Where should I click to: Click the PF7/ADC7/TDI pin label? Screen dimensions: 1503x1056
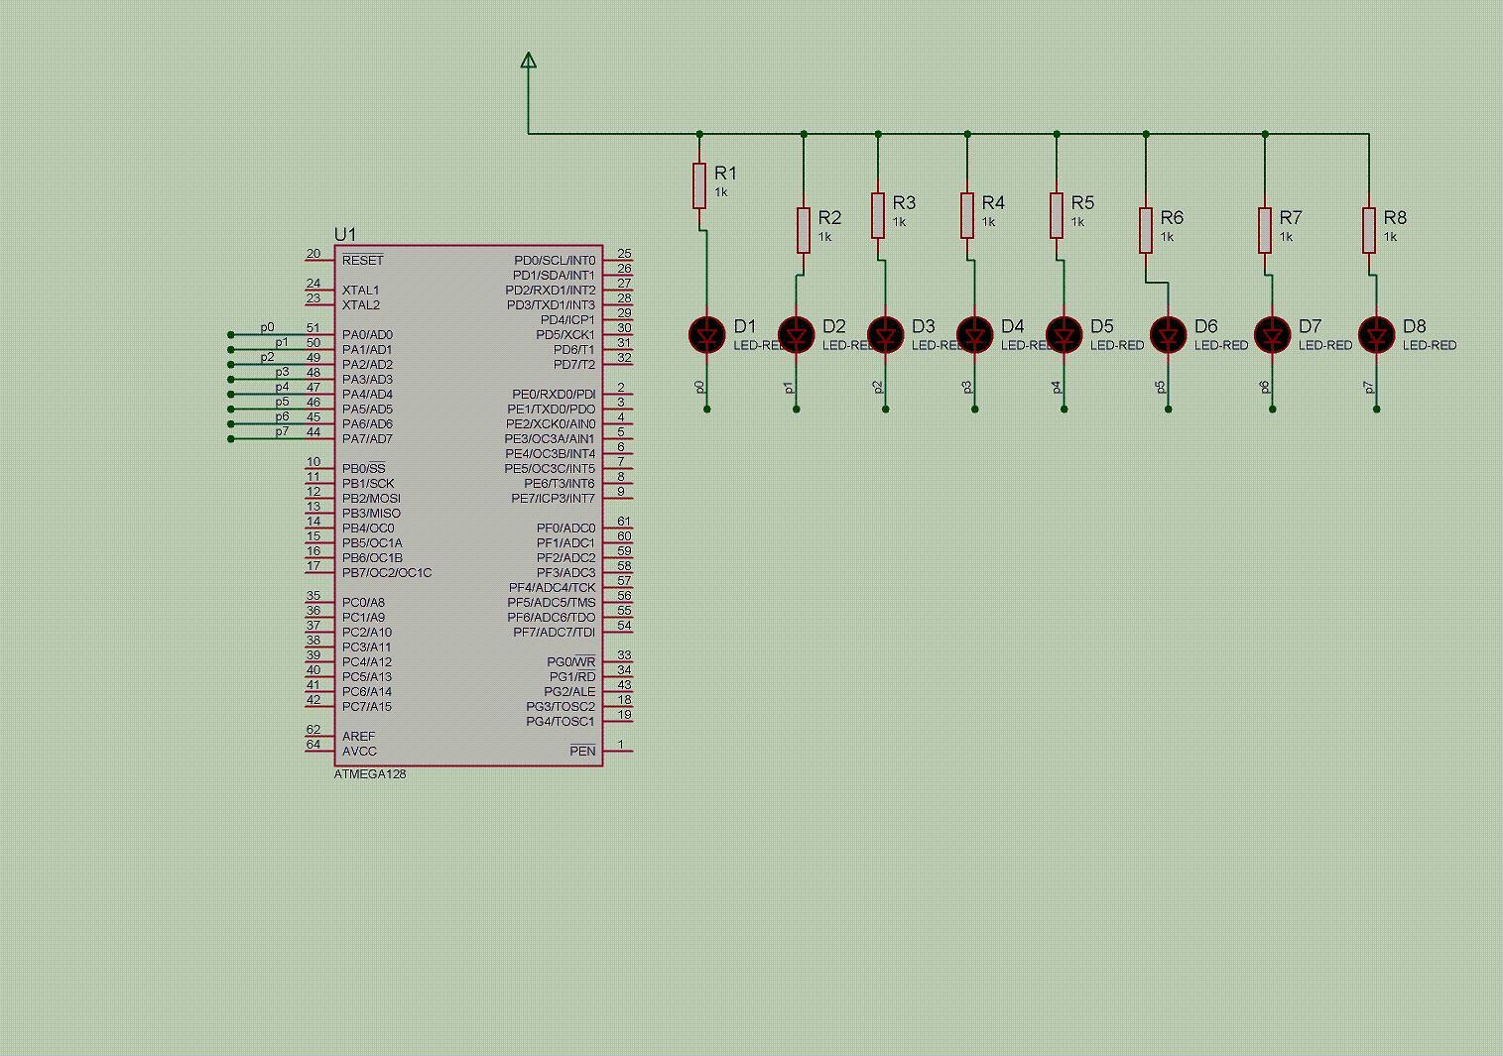[x=555, y=632]
